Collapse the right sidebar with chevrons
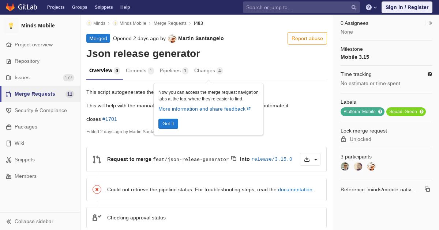The height and width of the screenshot is (230, 439). tap(431, 23)
